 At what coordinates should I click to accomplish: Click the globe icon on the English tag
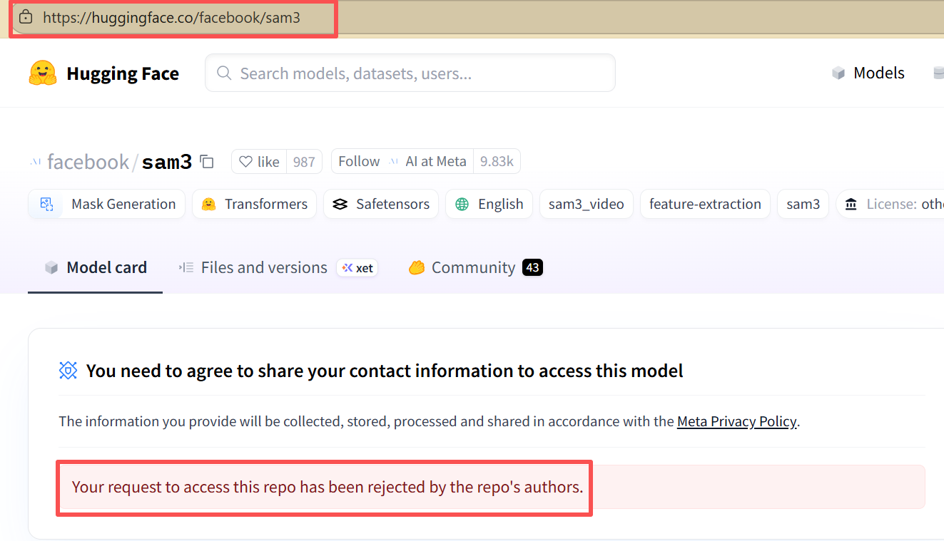click(462, 205)
